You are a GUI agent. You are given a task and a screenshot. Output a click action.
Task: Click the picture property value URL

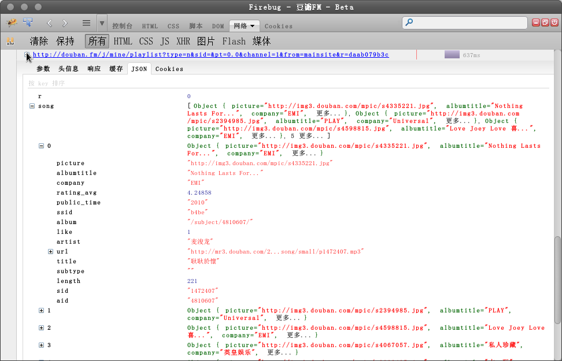[x=260, y=163]
